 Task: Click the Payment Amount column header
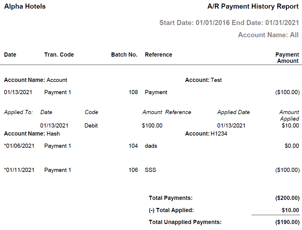(287, 57)
